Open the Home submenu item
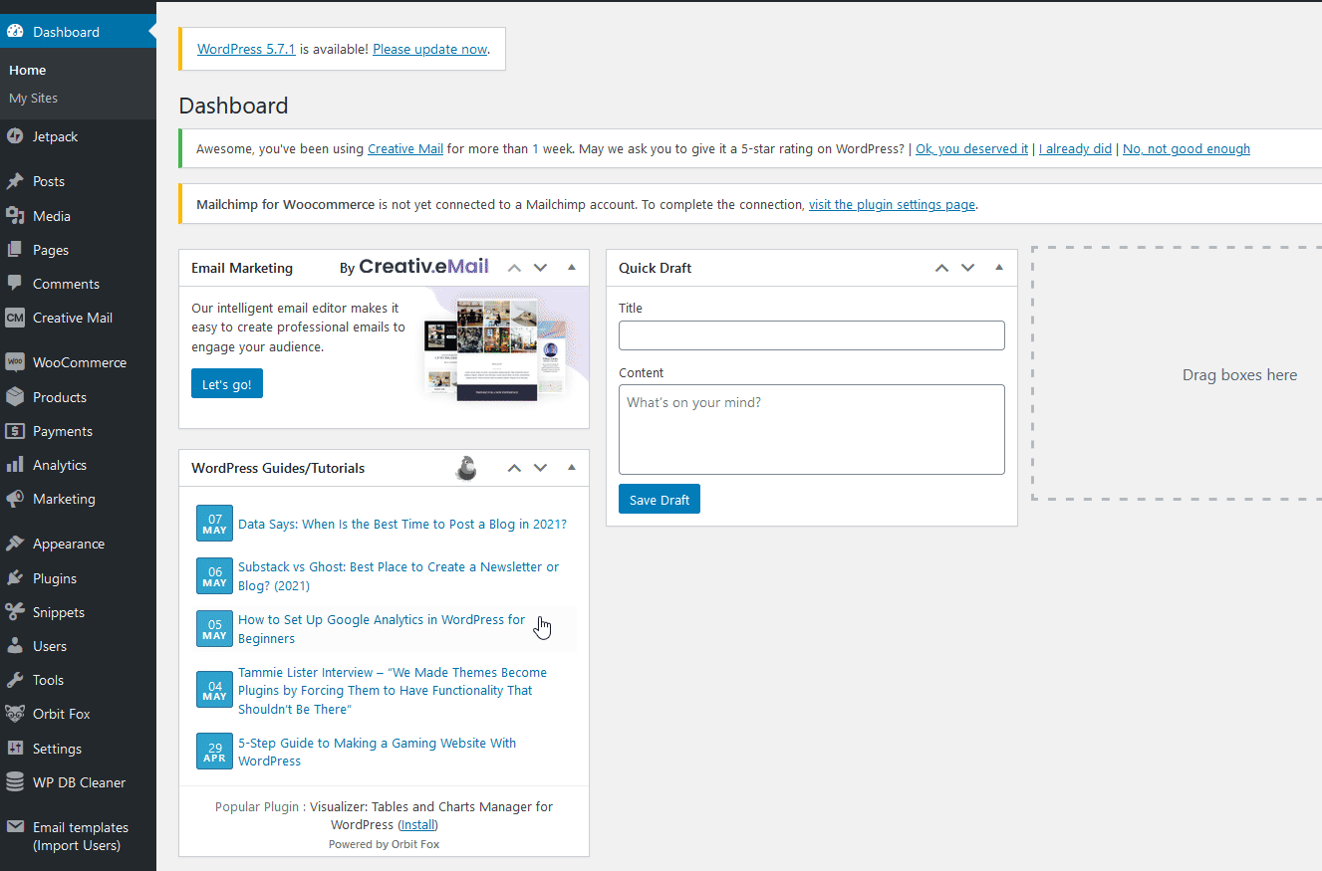This screenshot has height=871, width=1322. pos(28,71)
